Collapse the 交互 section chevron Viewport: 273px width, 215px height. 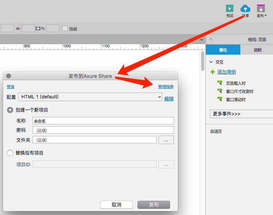coord(211,62)
